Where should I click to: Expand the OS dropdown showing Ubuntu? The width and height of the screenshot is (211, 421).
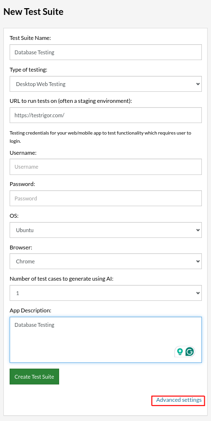pyautogui.click(x=106, y=230)
